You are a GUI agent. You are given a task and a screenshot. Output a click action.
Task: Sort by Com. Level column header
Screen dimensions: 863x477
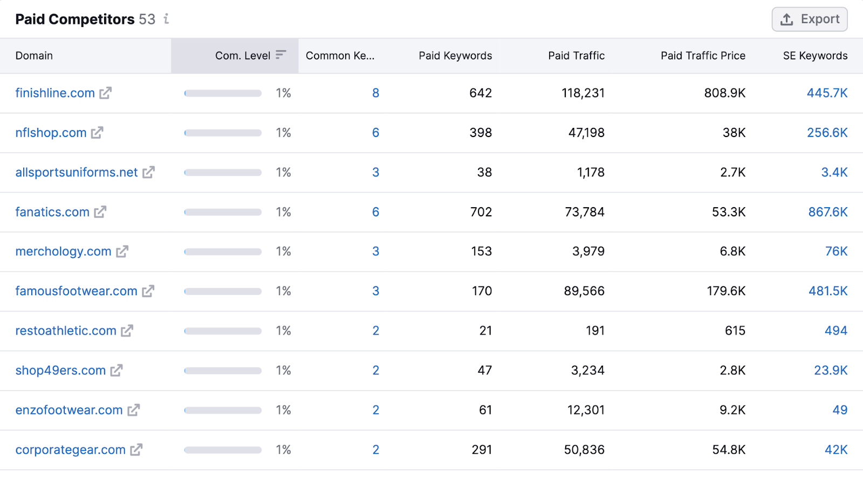[243, 56]
